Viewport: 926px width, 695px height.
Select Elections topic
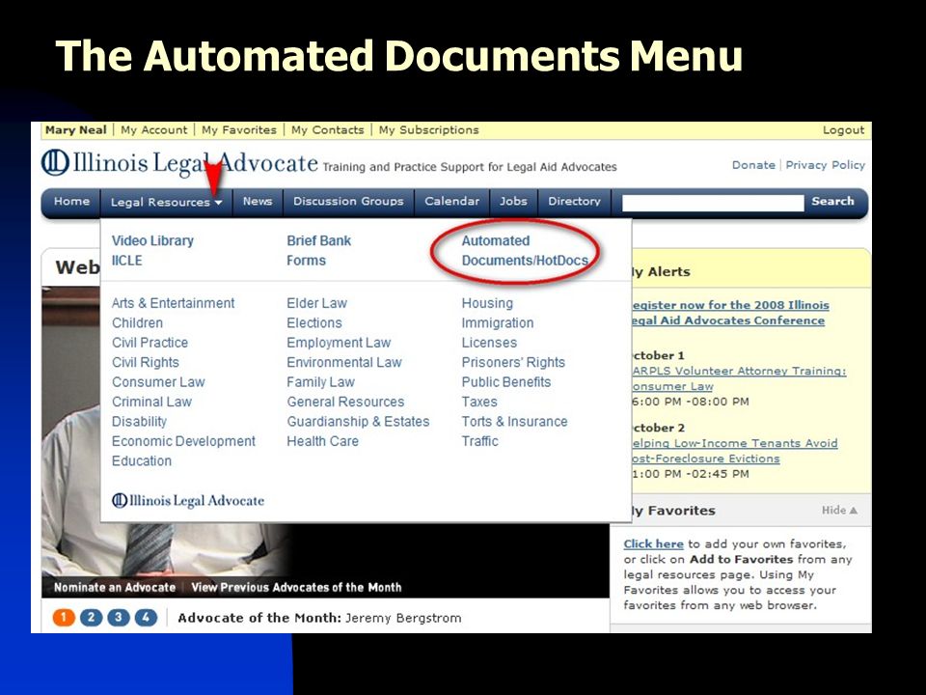(x=314, y=323)
